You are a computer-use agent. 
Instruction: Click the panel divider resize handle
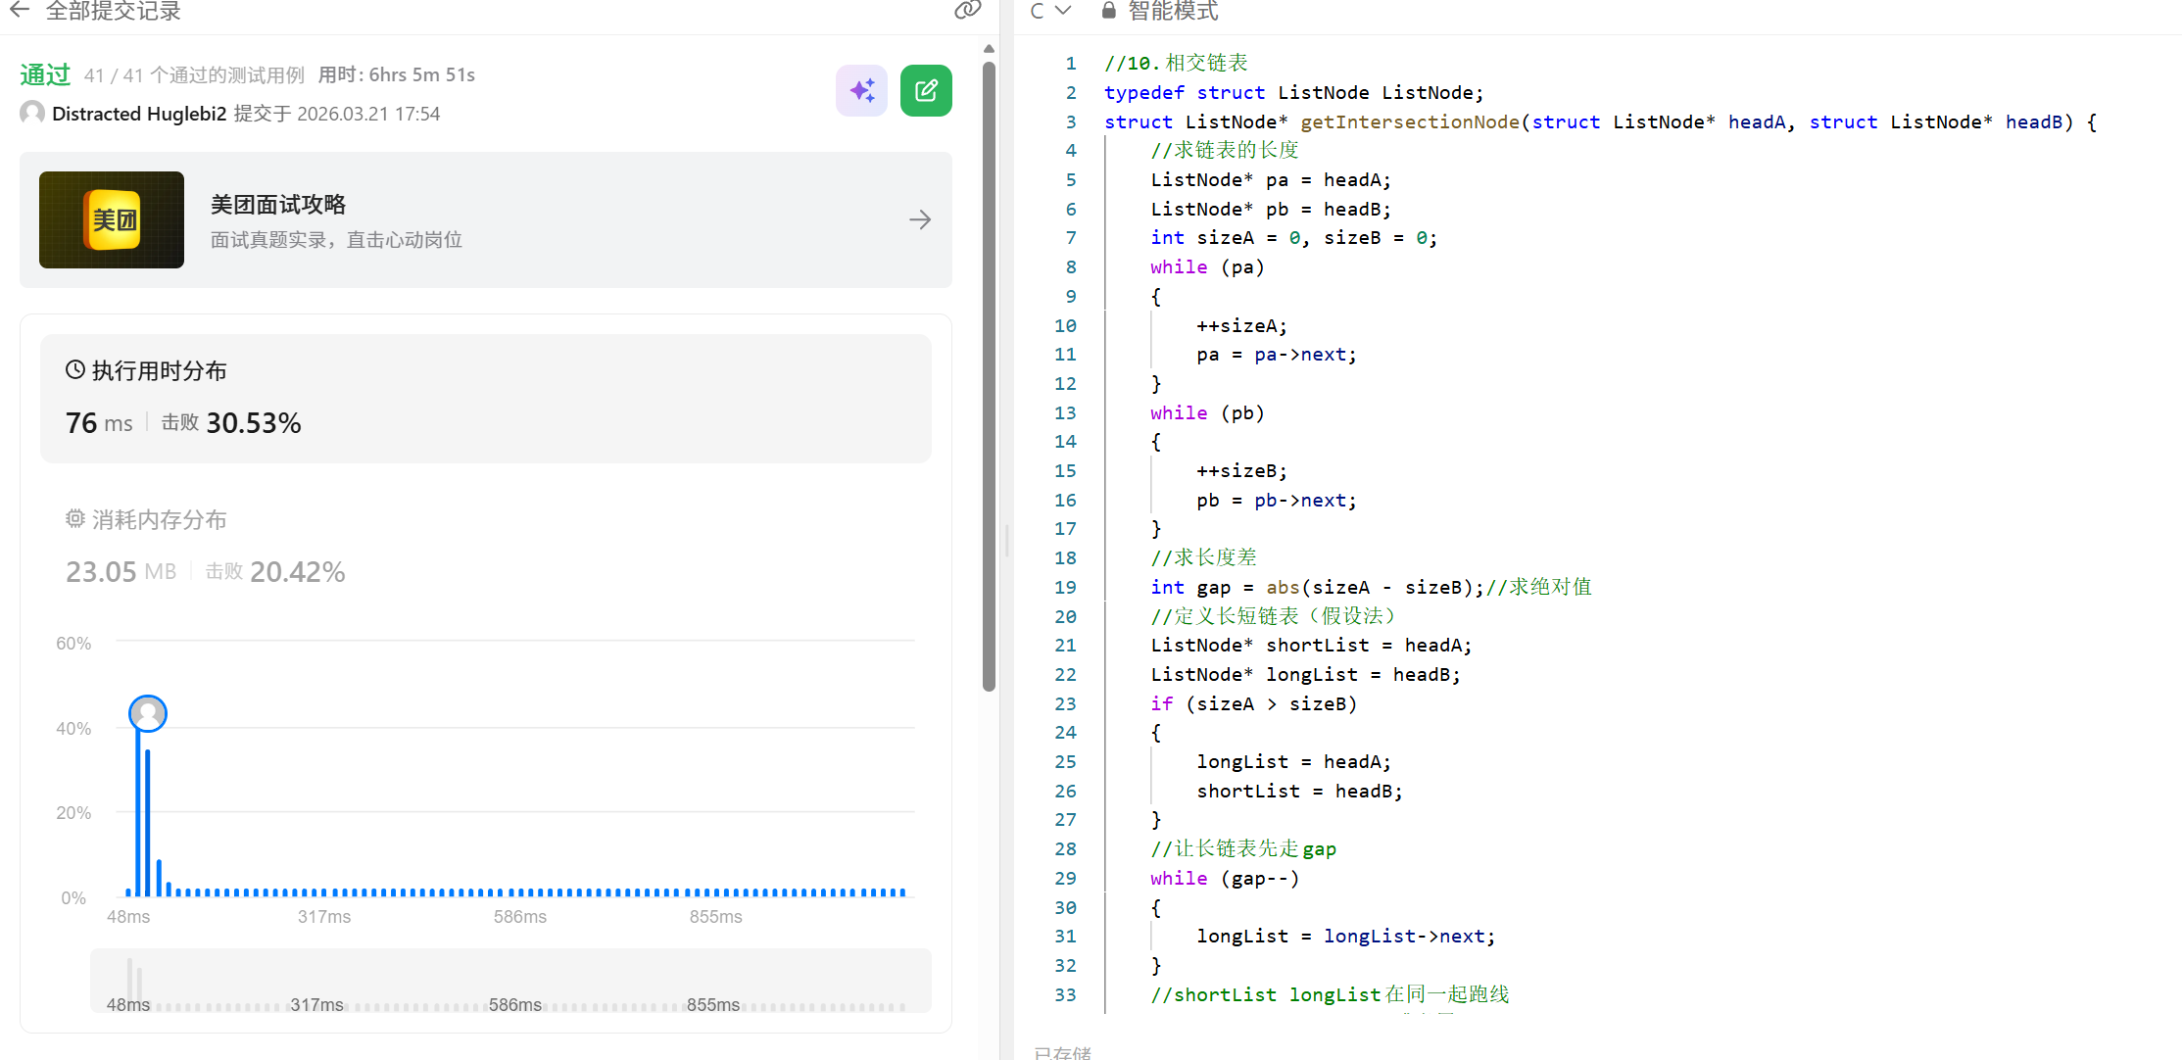tap(1006, 541)
